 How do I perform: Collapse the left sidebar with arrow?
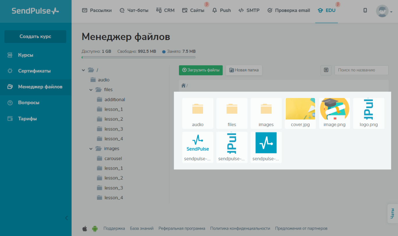(66, 218)
